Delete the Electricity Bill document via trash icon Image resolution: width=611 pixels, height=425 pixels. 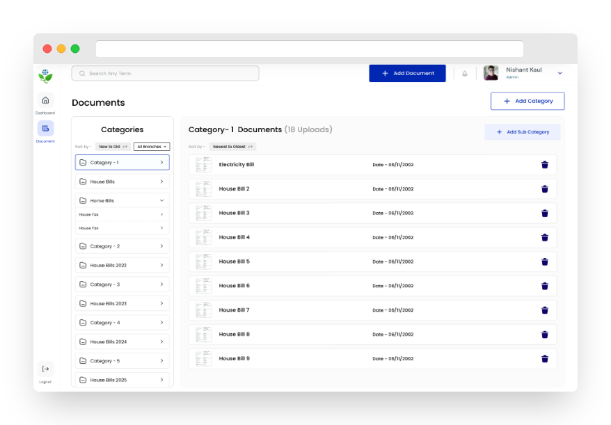tap(545, 165)
